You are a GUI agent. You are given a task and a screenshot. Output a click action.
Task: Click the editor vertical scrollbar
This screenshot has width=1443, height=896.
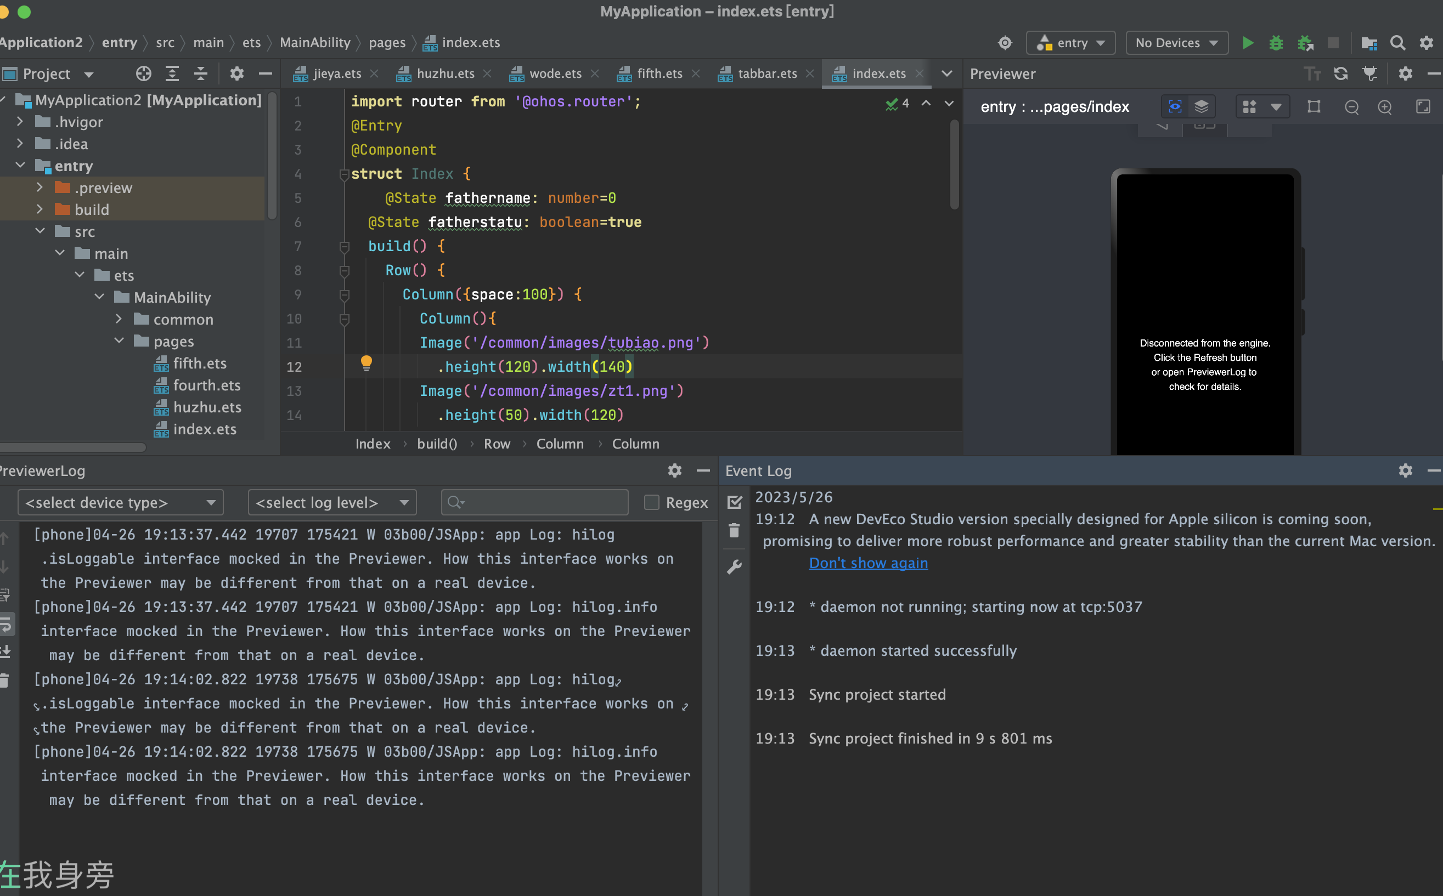(x=954, y=165)
